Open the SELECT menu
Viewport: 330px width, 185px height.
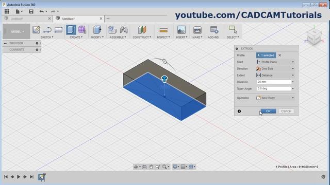coord(233,37)
